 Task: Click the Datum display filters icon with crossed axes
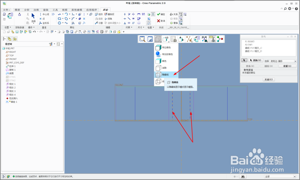pos(189,39)
